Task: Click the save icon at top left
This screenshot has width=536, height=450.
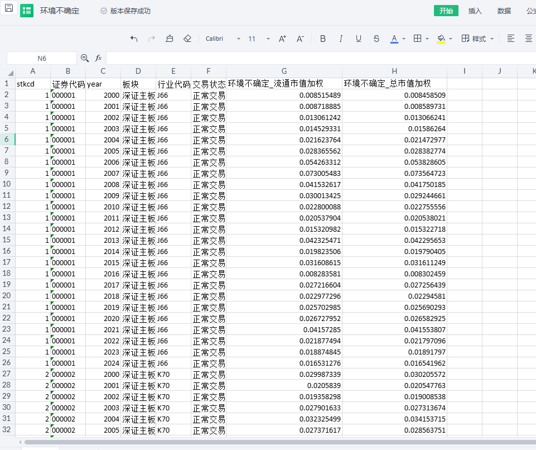Action: [9, 9]
